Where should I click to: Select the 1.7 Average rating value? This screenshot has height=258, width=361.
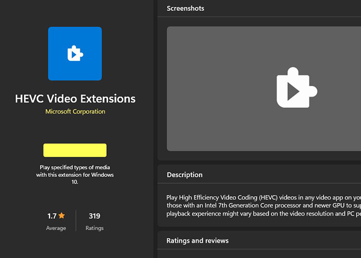point(52,216)
